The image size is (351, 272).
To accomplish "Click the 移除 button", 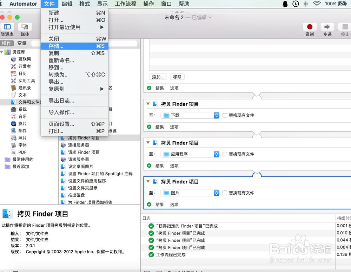I will (177, 77).
